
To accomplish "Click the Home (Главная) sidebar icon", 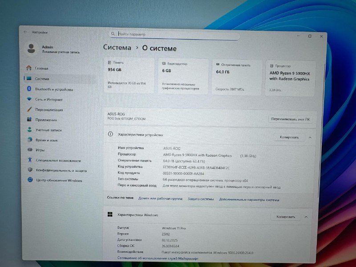I will 29,68.
